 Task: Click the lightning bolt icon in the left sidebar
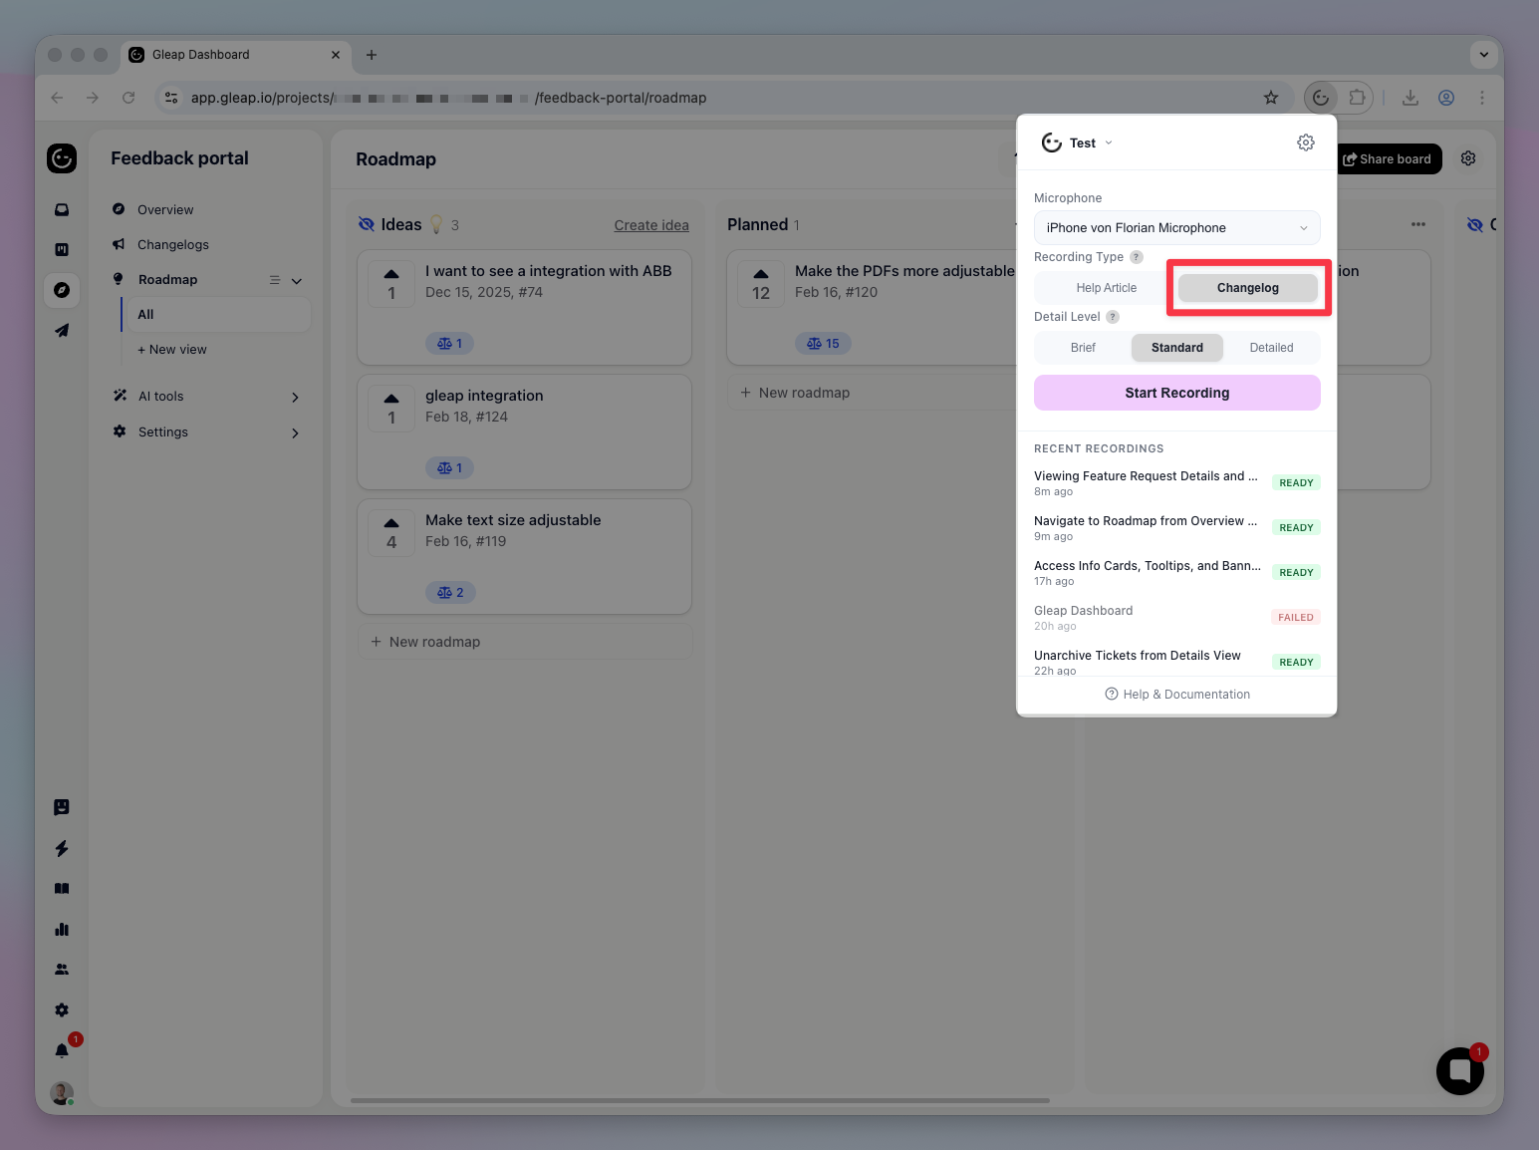pos(62,848)
